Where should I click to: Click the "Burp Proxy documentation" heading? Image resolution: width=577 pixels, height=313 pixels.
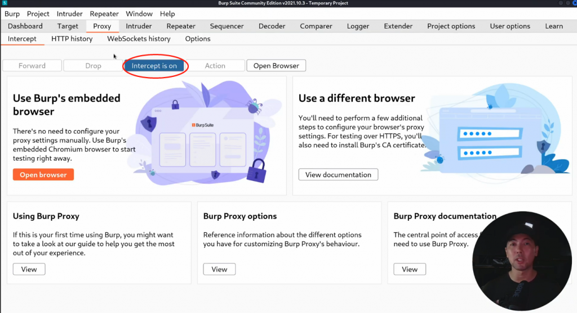445,216
